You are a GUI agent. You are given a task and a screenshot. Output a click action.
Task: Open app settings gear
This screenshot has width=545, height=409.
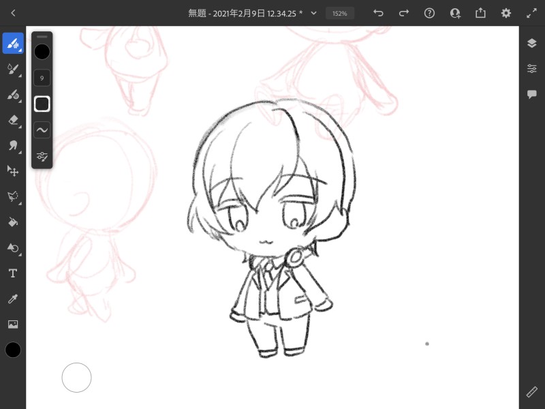pyautogui.click(x=506, y=13)
